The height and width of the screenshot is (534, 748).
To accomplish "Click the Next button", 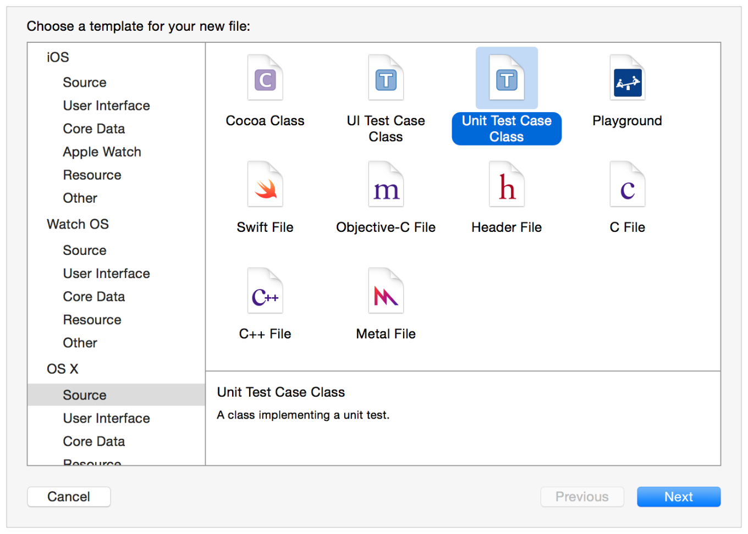I will tap(678, 497).
